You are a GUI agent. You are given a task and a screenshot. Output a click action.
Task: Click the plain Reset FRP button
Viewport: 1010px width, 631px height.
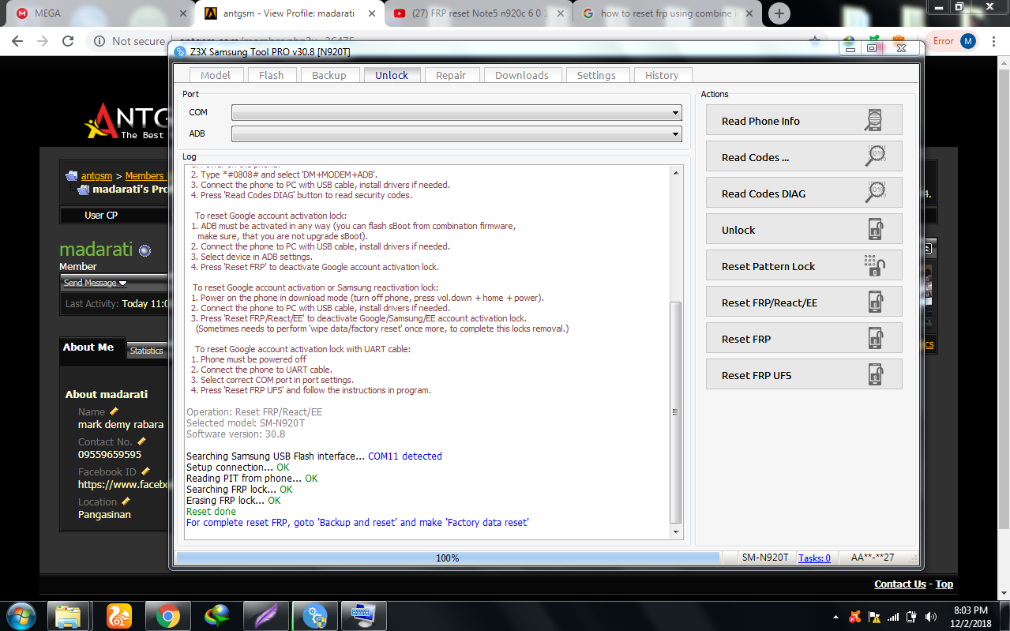(x=804, y=338)
